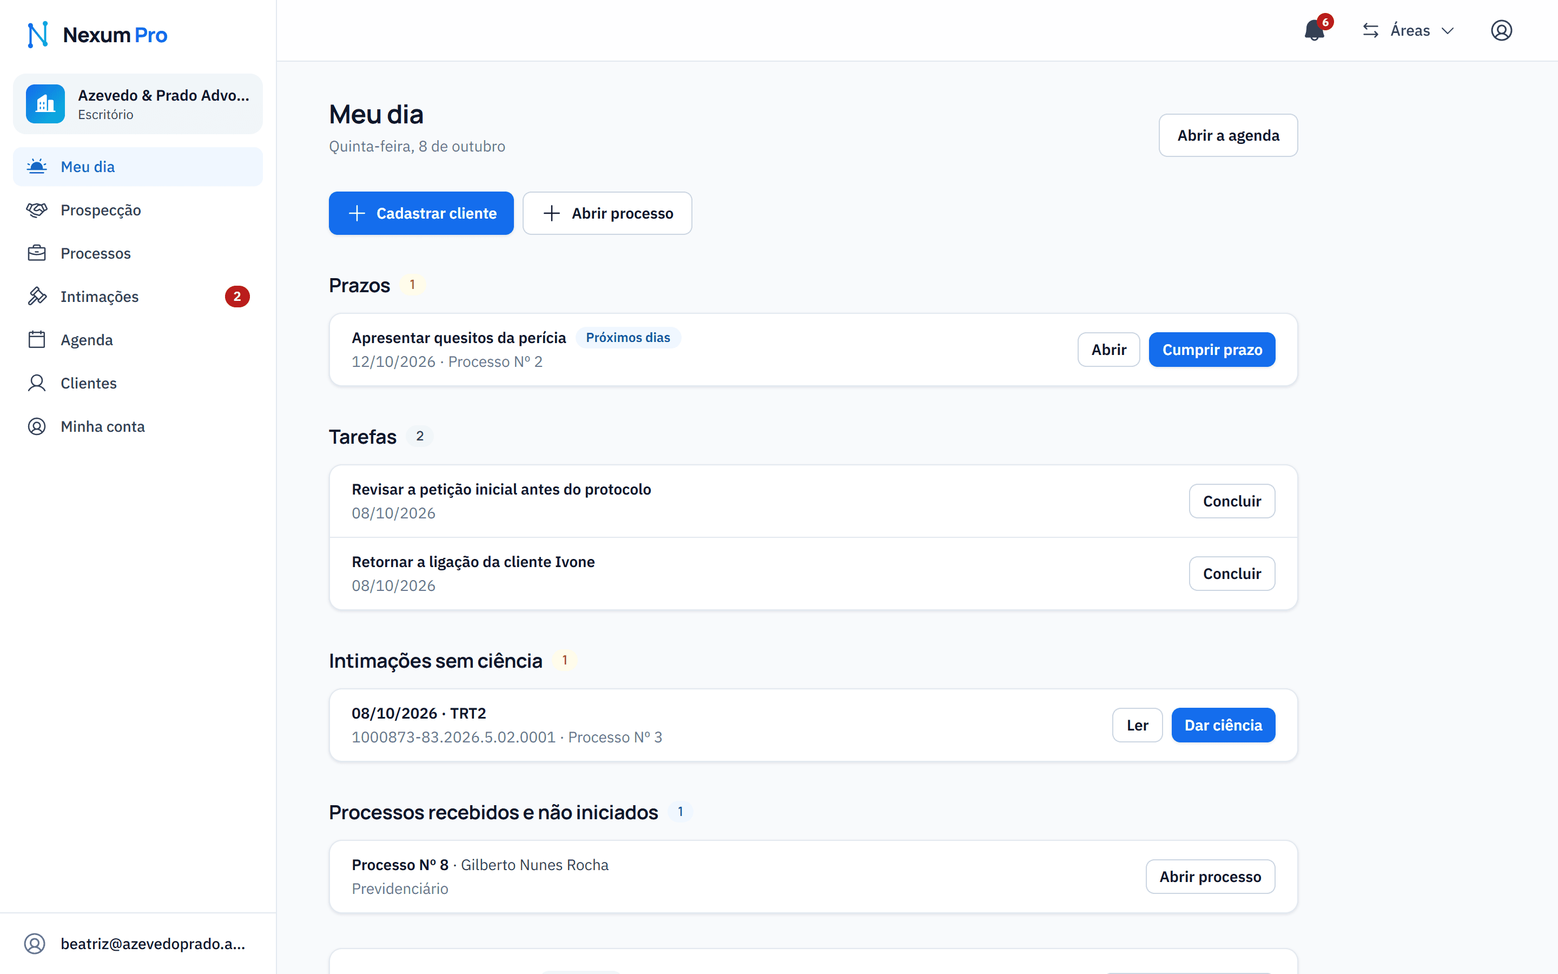Click Abrir processo for Processo Nº 8
Viewport: 1558px width, 974px height.
[1210, 877]
